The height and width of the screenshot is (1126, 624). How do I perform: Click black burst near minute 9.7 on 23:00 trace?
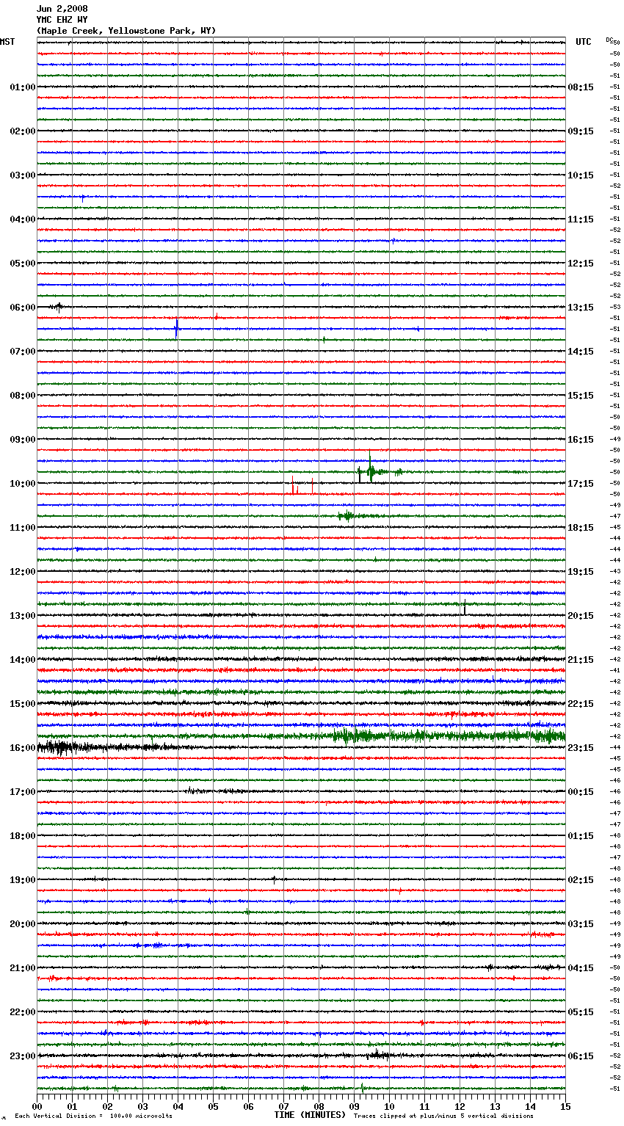point(379,1056)
